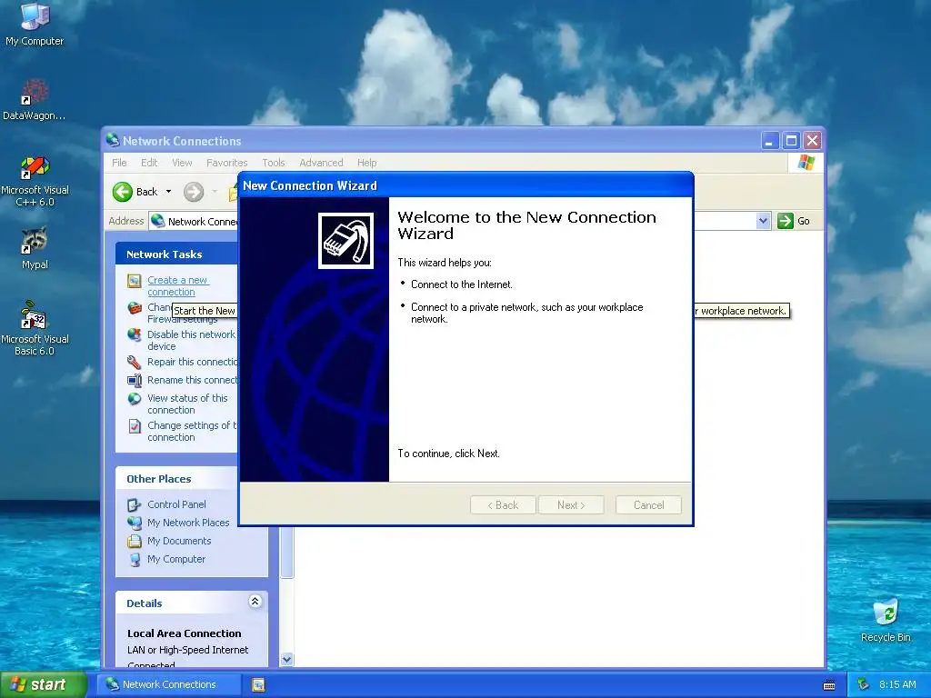
Task: Click the My Documents folder icon
Action: coord(135,542)
